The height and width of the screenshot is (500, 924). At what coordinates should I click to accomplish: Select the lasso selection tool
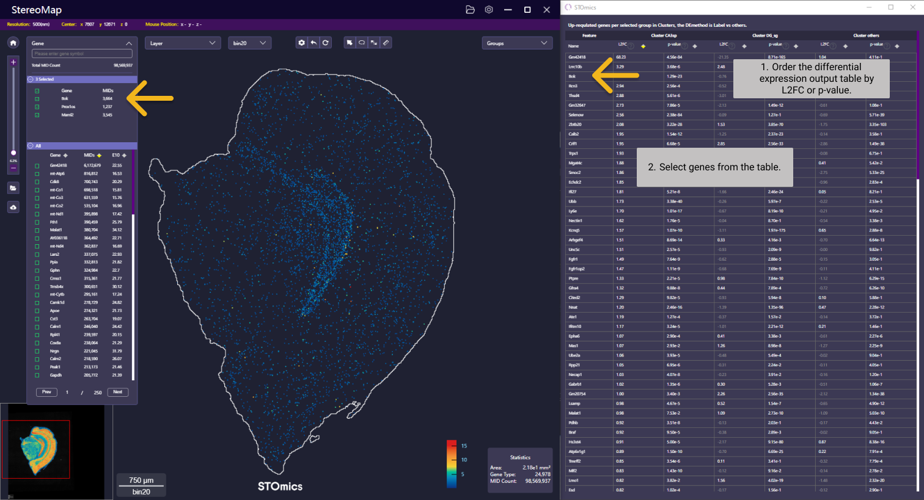(362, 43)
